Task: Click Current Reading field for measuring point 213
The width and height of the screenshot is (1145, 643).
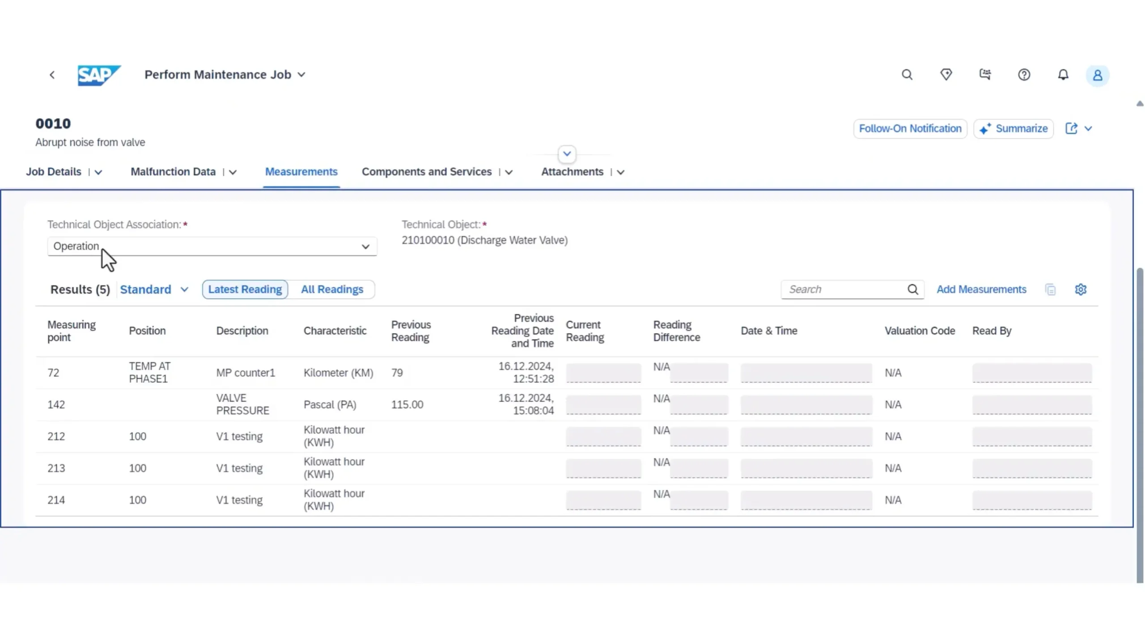Action: [x=603, y=468]
